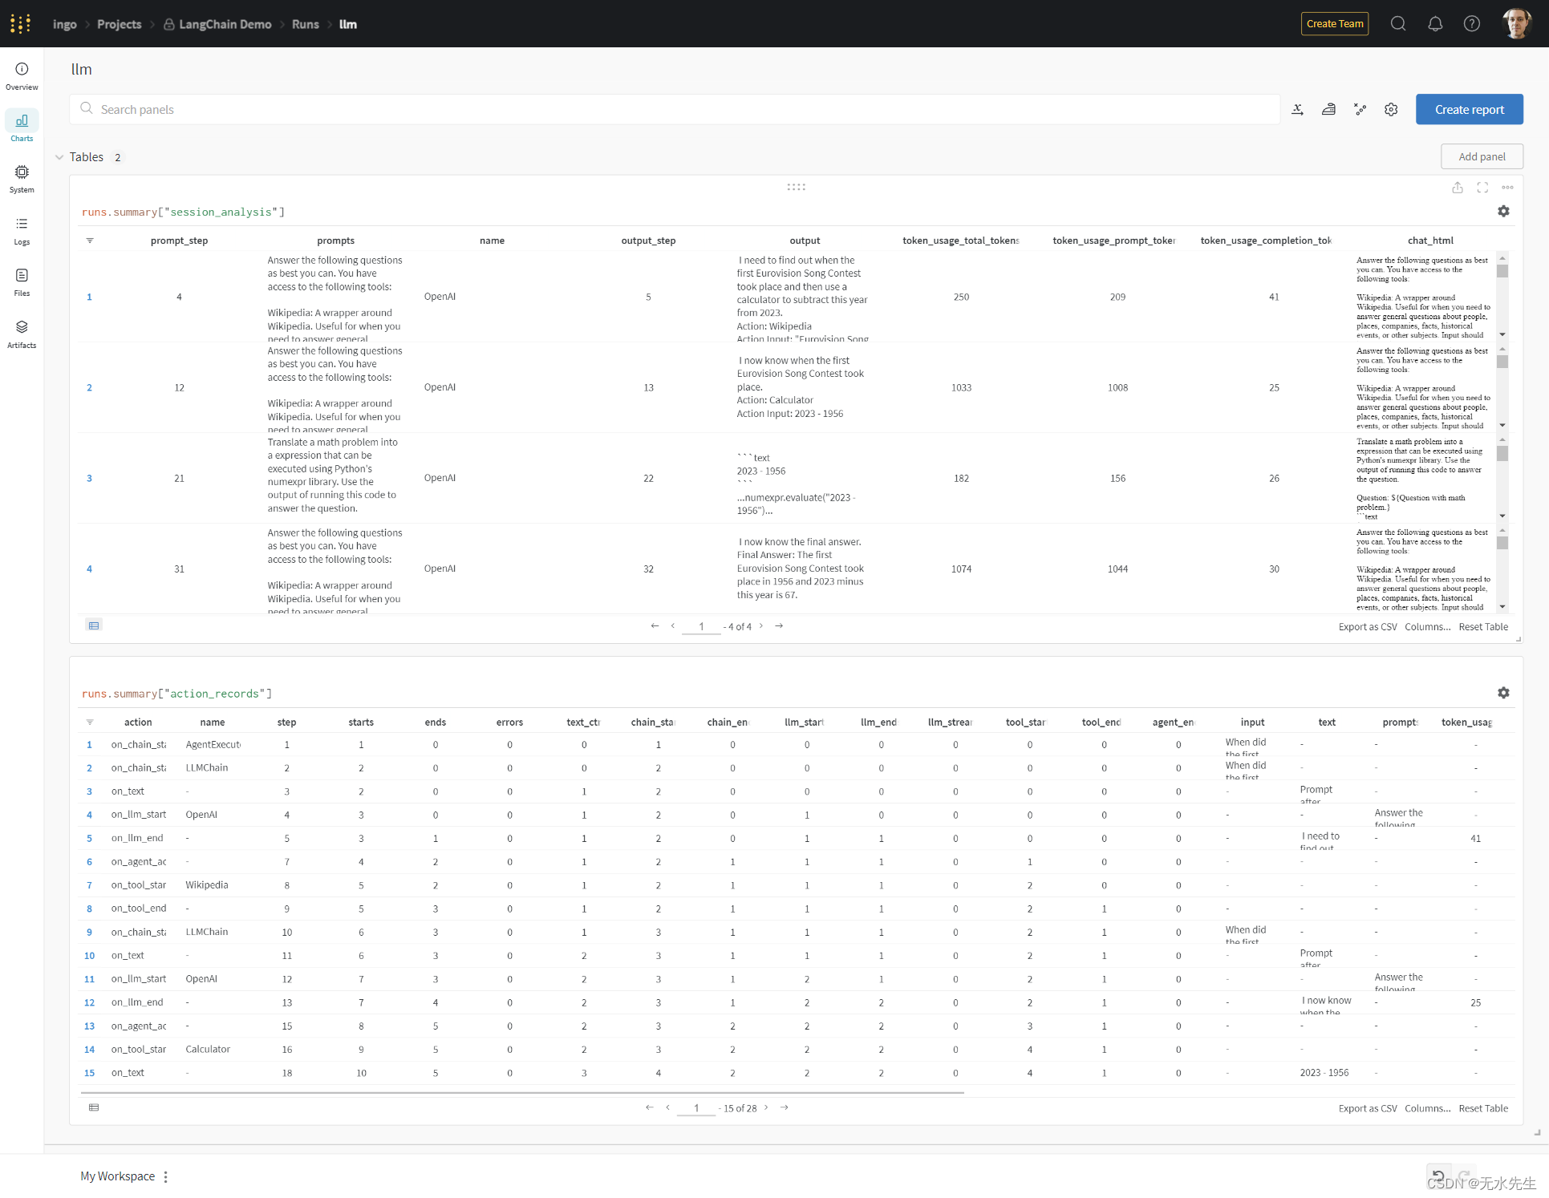Screen dimensions: 1549x1198
Task: Click the drag handle above the session_analysis panel
Action: (x=796, y=187)
